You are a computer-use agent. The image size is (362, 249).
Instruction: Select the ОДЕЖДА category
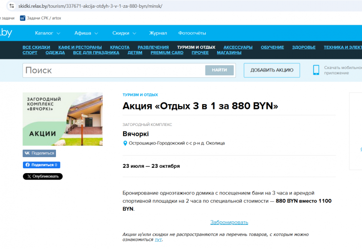click(x=55, y=53)
